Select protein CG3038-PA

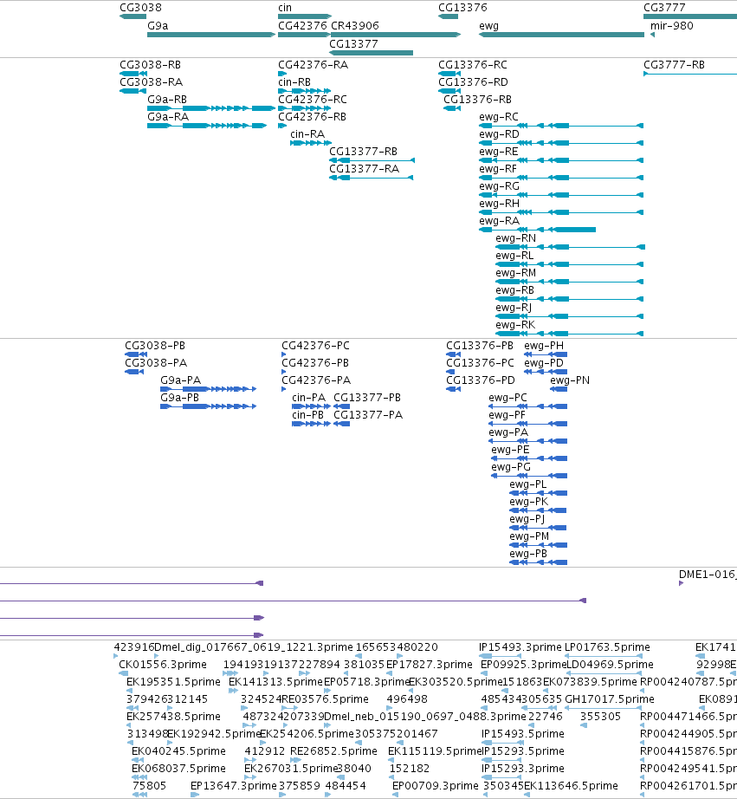tap(156, 363)
